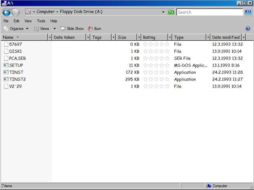
Task: Open the File menu
Action: point(6,21)
